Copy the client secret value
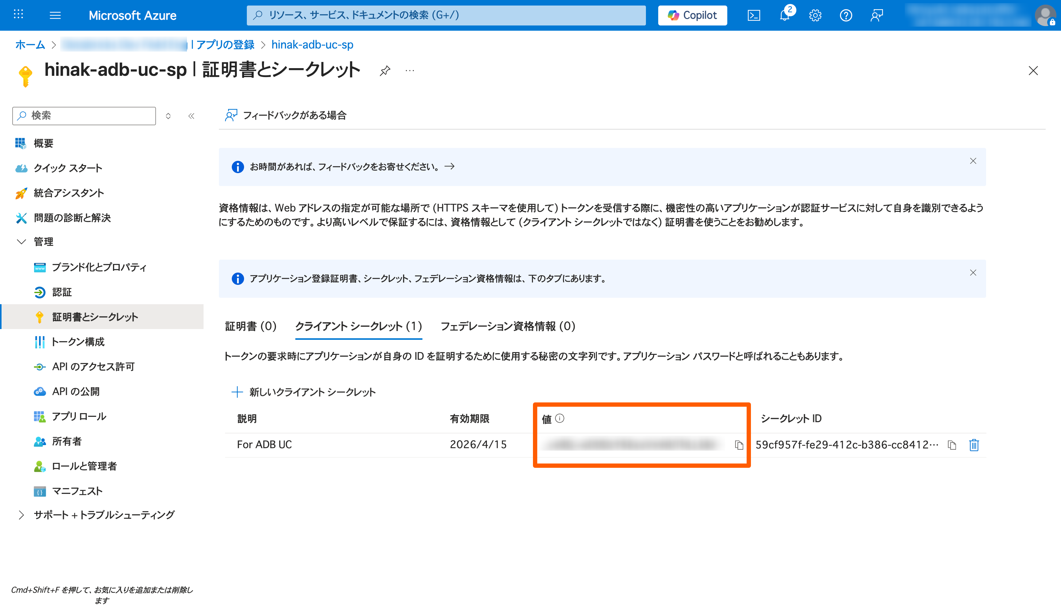Viewport: 1061px width, 609px height. [x=739, y=445]
